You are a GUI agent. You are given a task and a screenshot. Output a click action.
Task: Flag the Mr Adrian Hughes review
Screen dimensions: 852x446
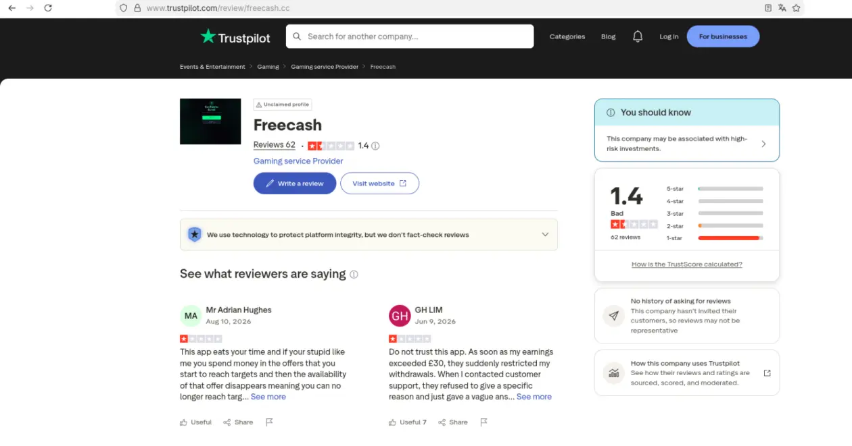(x=269, y=422)
